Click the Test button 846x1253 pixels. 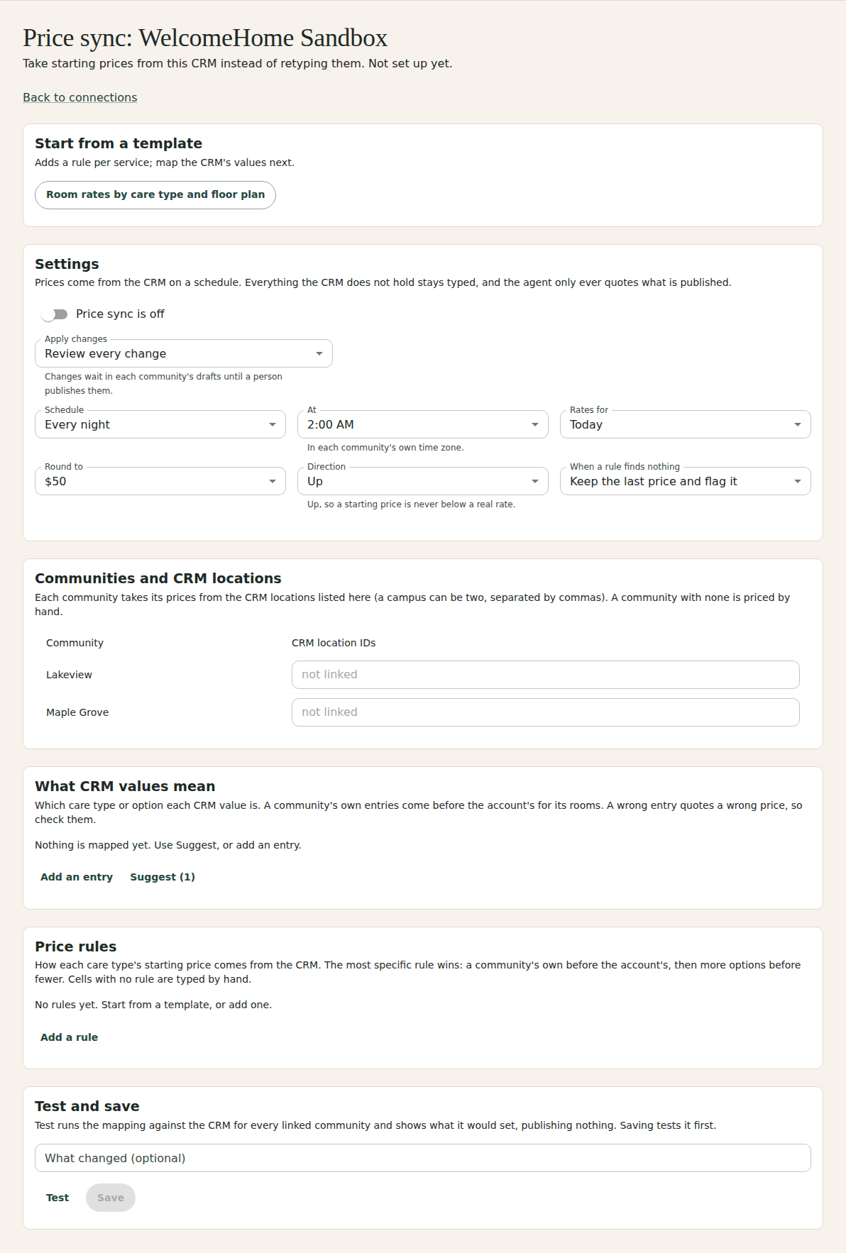pyautogui.click(x=57, y=1198)
